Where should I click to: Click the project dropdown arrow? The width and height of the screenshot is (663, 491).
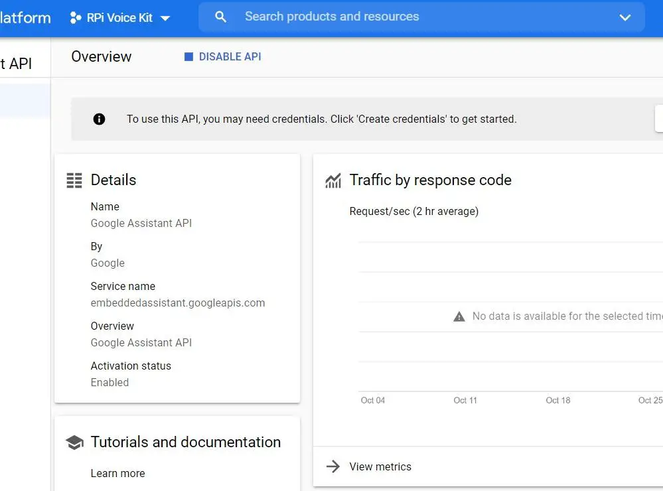[x=165, y=18]
